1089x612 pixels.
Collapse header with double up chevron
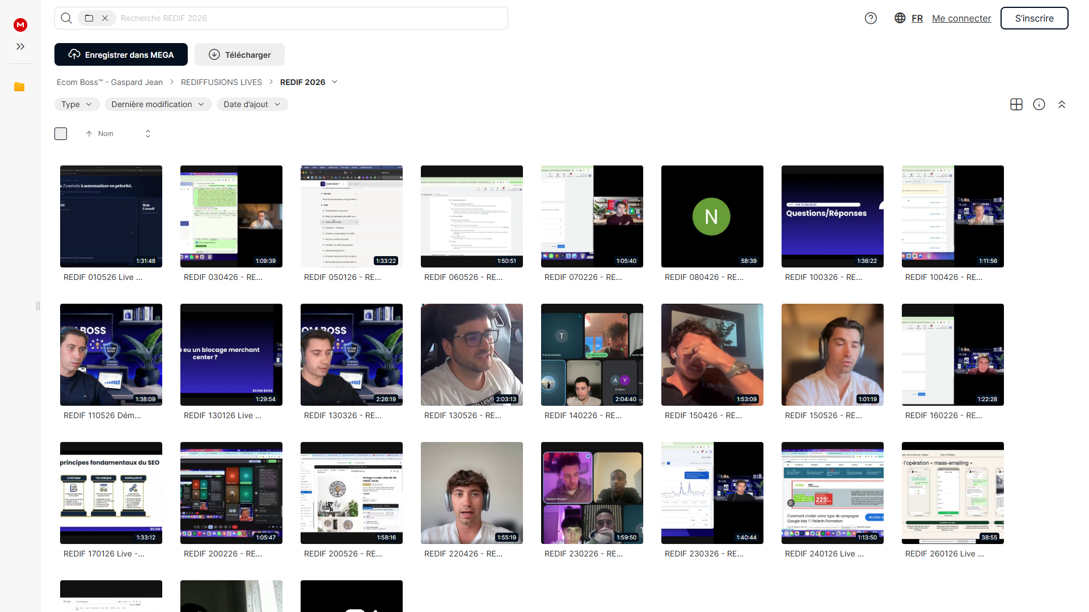tap(1062, 104)
